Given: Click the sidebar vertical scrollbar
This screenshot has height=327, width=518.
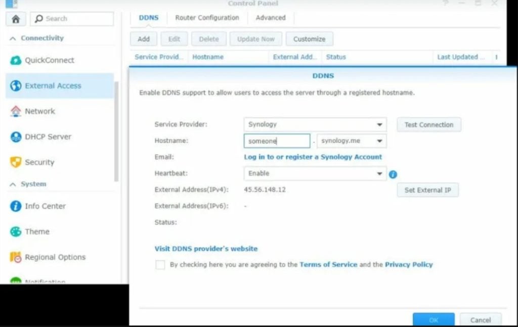Looking at the screenshot, I should pyautogui.click(x=116, y=131).
